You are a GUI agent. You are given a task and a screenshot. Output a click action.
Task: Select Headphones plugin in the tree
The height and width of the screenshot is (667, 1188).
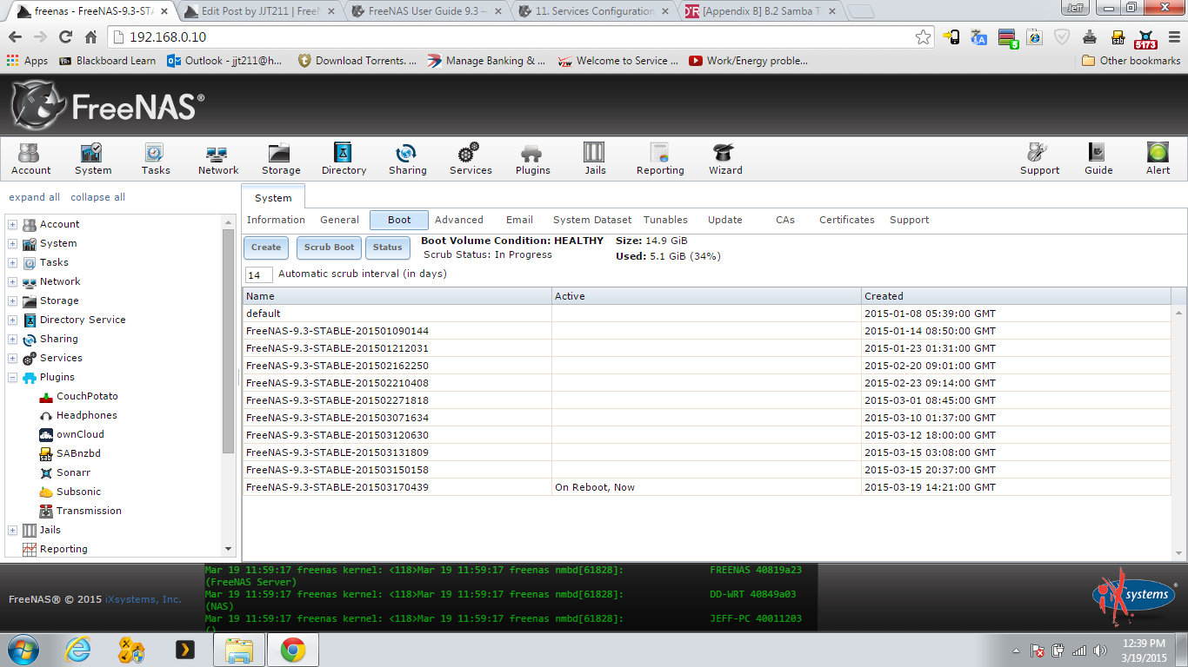click(x=87, y=415)
